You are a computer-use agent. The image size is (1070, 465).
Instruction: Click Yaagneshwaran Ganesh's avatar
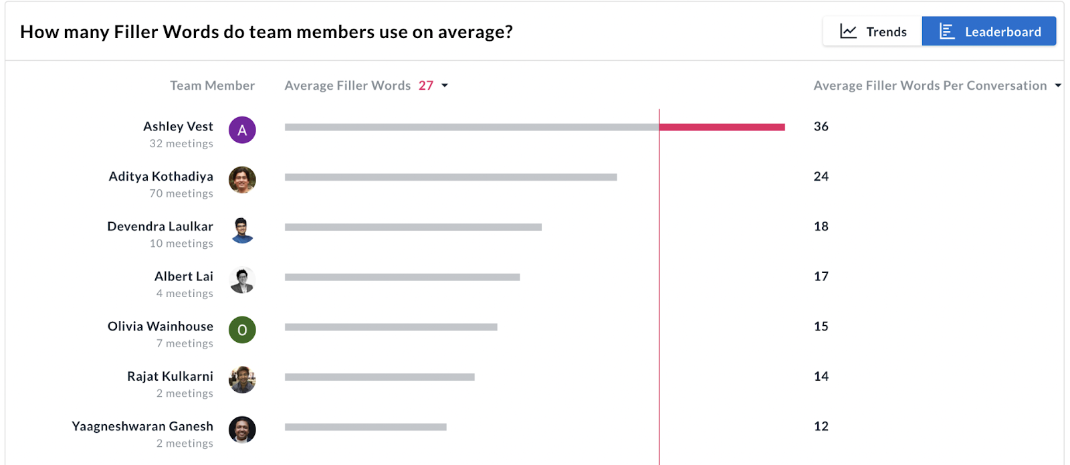click(x=242, y=430)
